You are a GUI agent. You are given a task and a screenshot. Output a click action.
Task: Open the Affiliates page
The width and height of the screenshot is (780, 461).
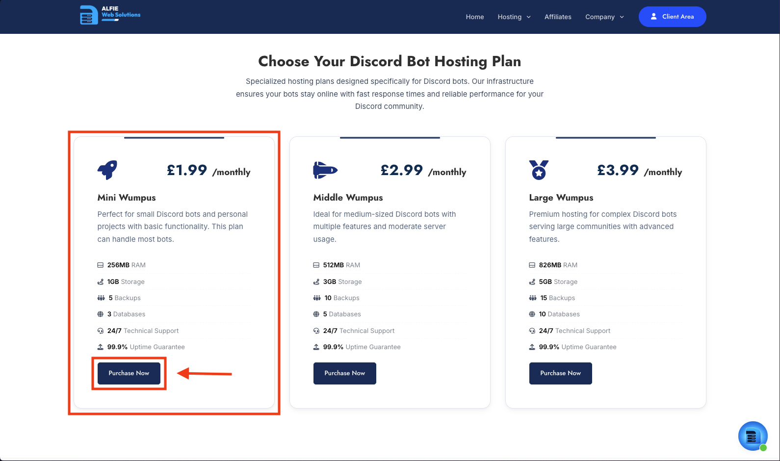558,17
